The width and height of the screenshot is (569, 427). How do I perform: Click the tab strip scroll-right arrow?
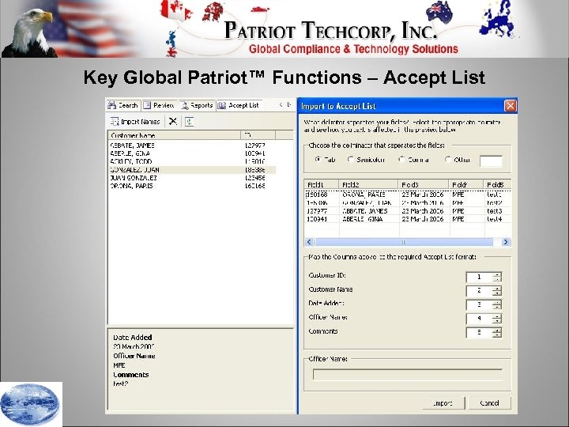289,104
